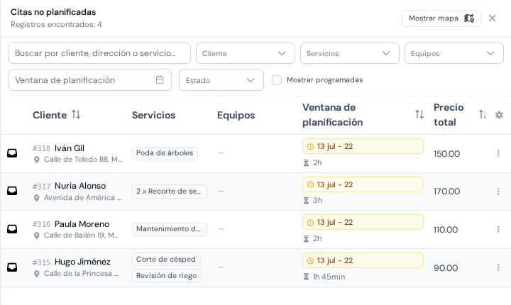The height and width of the screenshot is (305, 511).
Task: Click the Poda de árboles service tag
Action: 165,153
